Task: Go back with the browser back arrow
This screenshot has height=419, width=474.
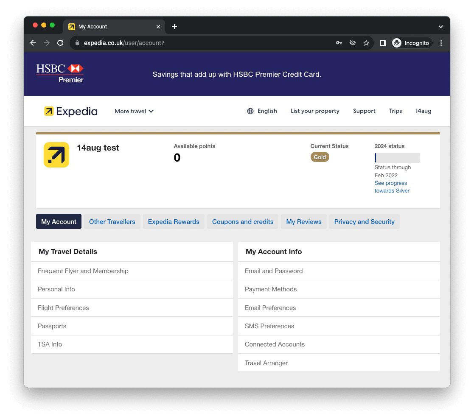Action: tap(33, 43)
